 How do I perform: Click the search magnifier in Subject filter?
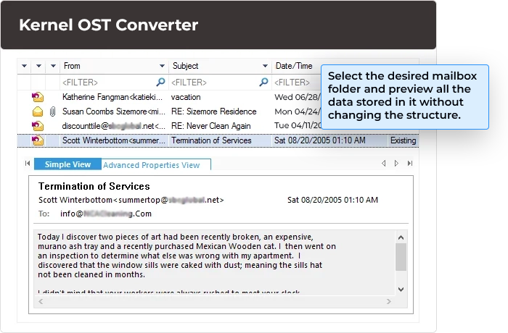click(x=263, y=82)
